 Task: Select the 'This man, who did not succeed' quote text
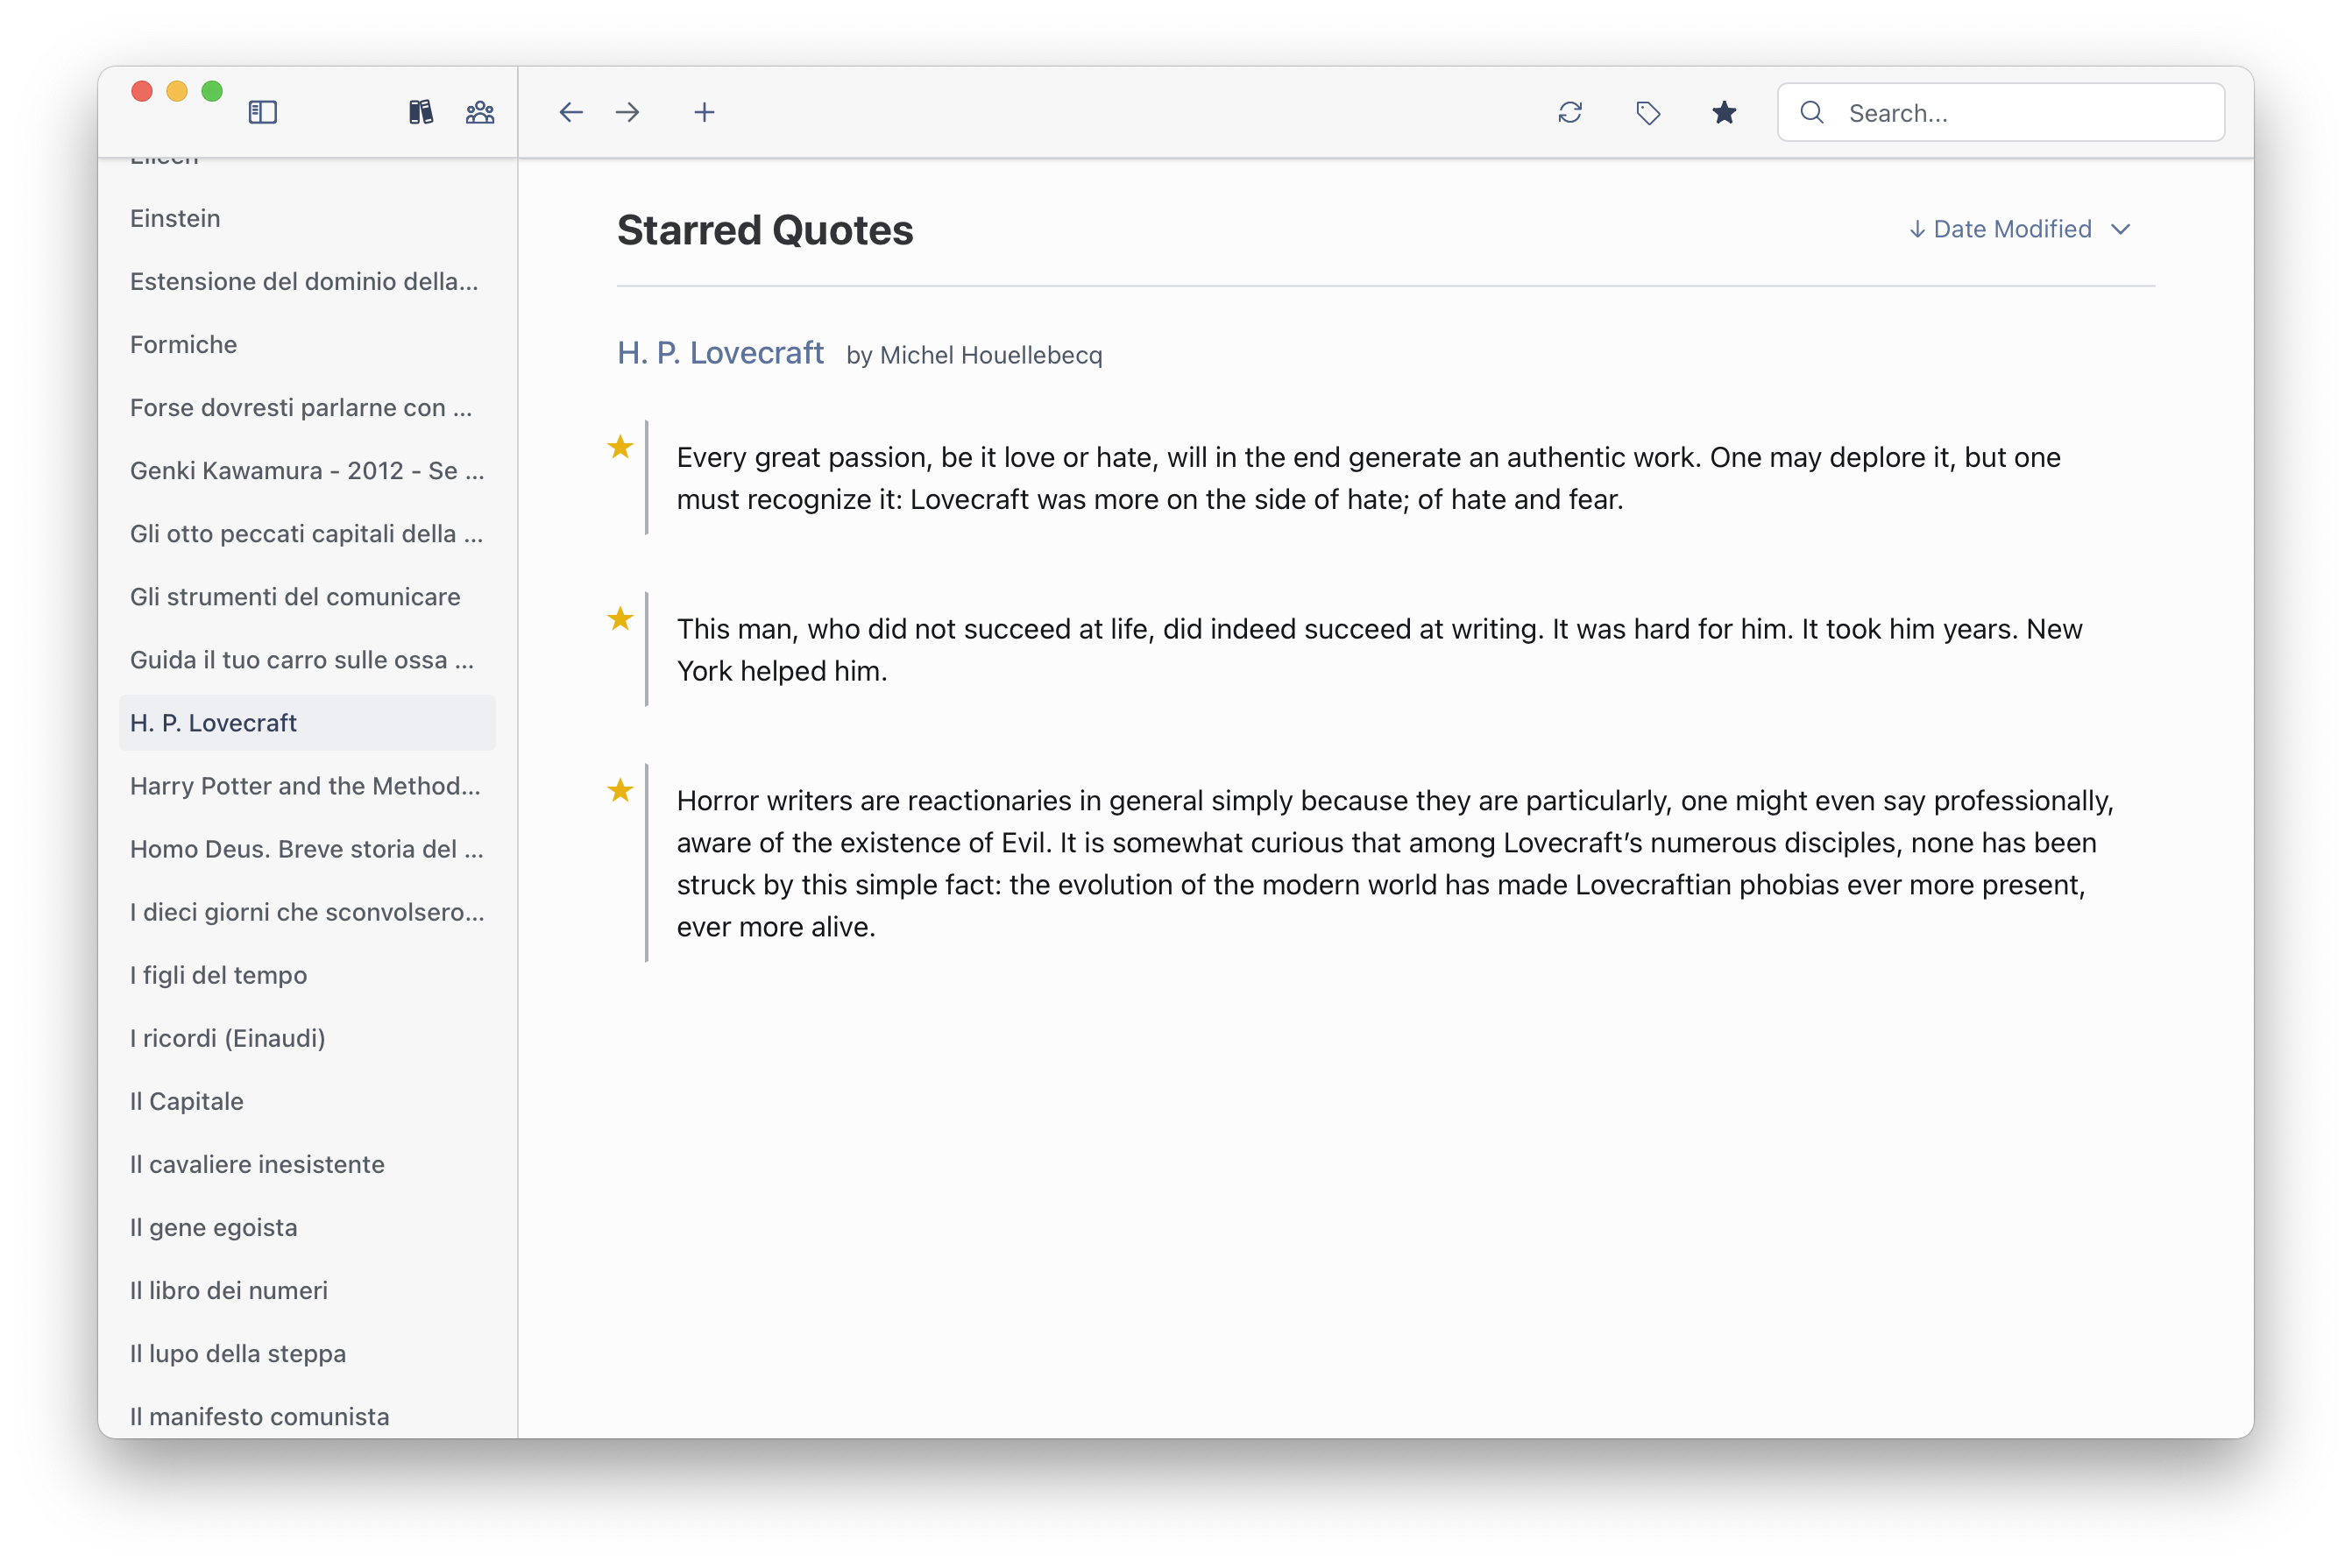point(1379,650)
